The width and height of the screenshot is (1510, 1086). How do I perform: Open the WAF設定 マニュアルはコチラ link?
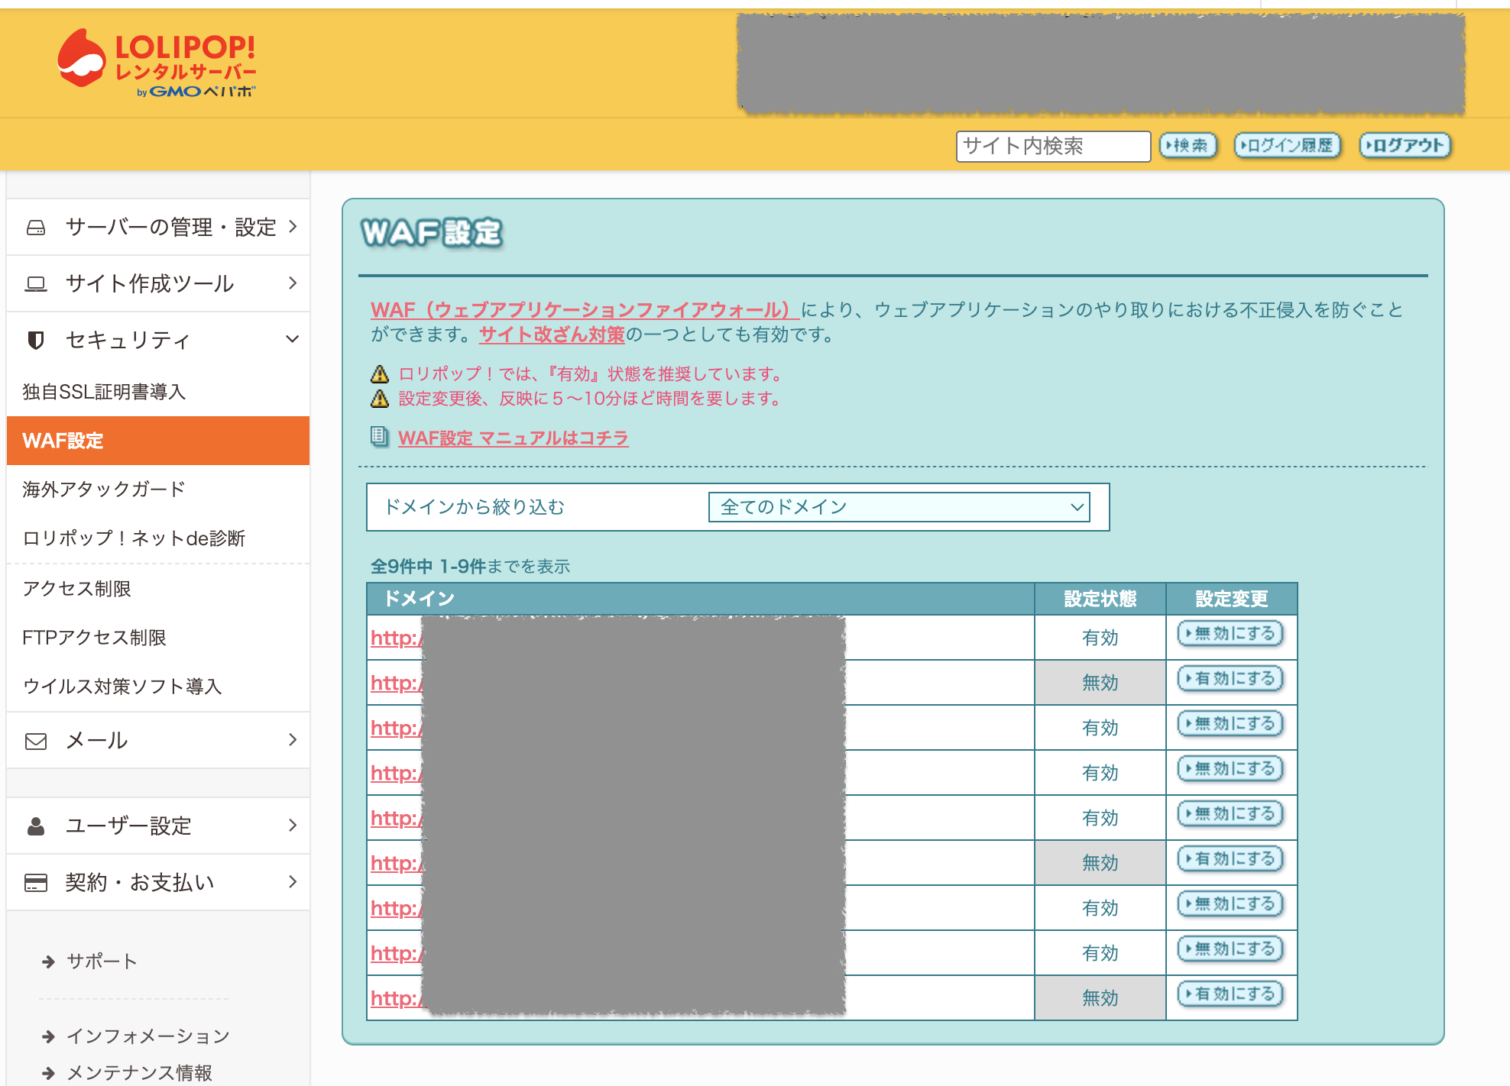513,438
